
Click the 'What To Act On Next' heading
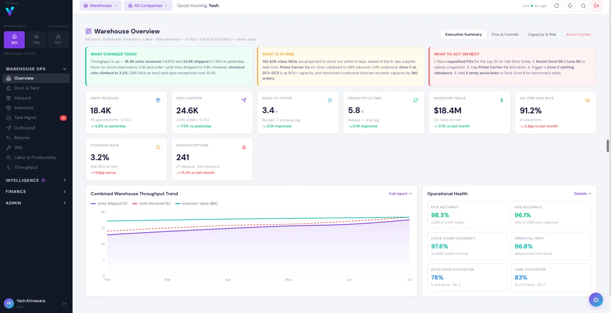pyautogui.click(x=456, y=54)
